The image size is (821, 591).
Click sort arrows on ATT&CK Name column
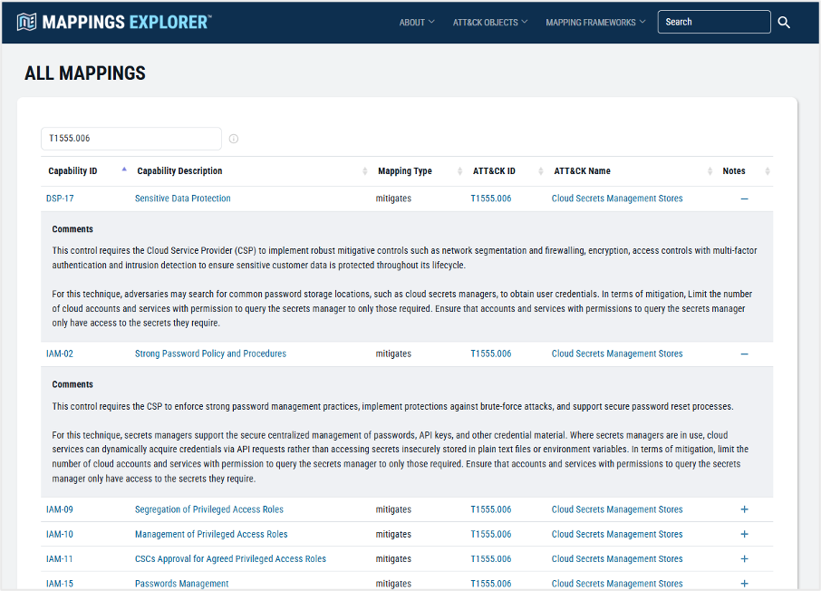pyautogui.click(x=710, y=171)
